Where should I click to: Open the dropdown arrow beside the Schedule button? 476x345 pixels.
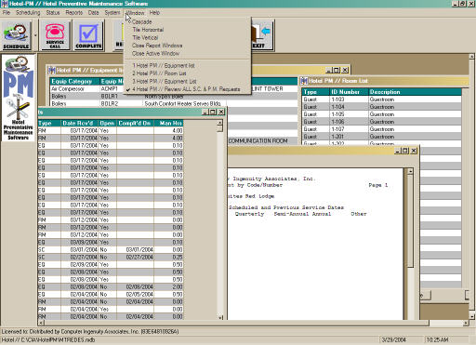tap(35, 35)
